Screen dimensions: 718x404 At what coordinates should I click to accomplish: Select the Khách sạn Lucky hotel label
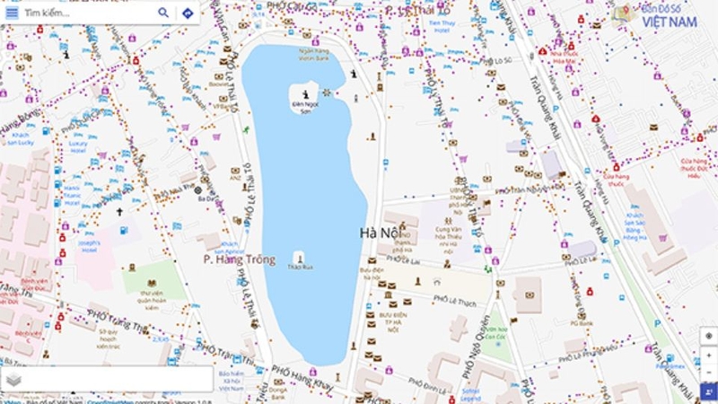pos(21,139)
